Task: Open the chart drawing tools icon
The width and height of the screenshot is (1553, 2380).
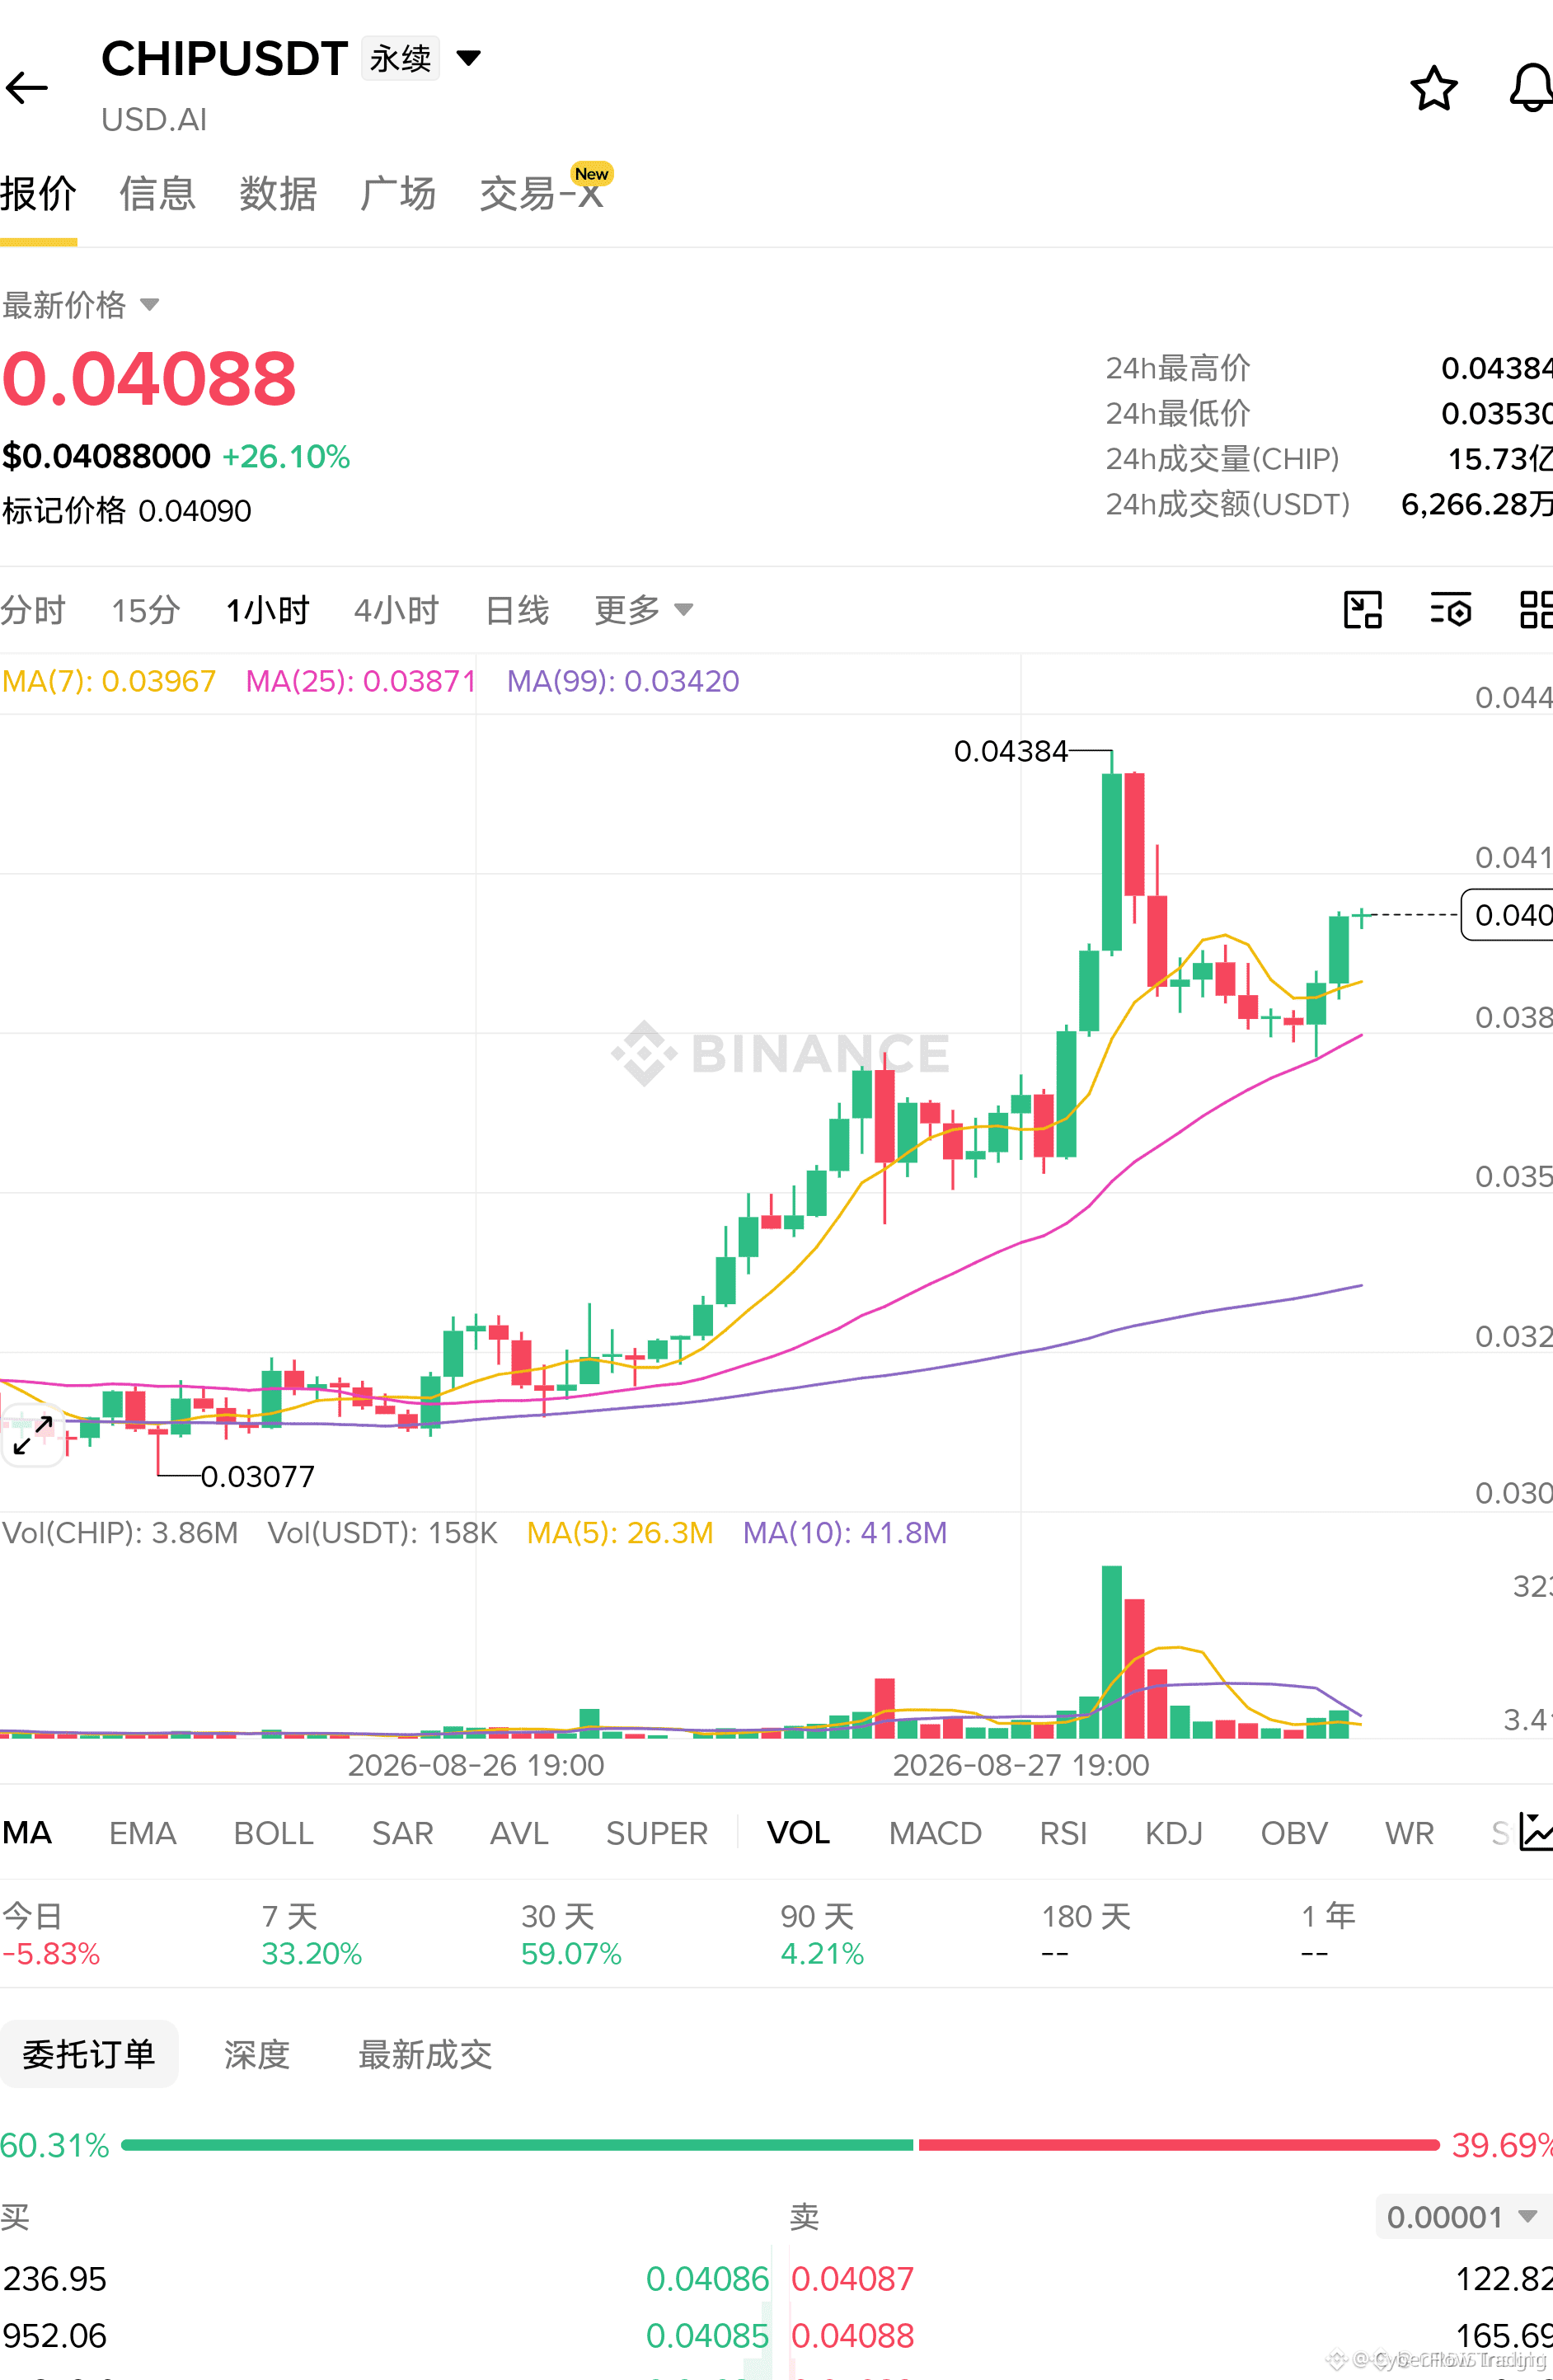Action: click(x=1362, y=609)
